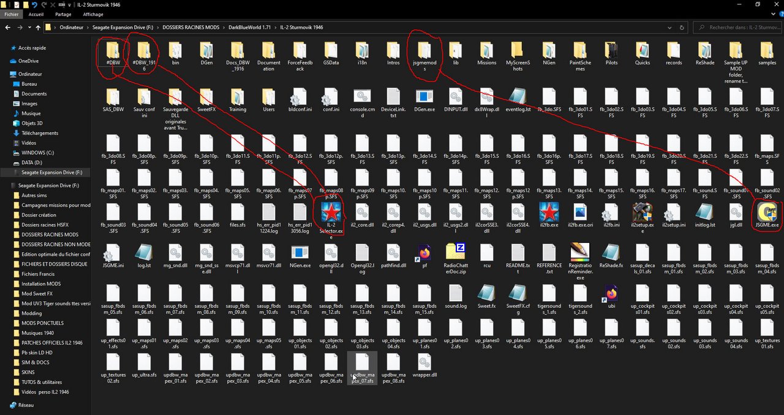Select the opengl32.dll file

click(331, 259)
